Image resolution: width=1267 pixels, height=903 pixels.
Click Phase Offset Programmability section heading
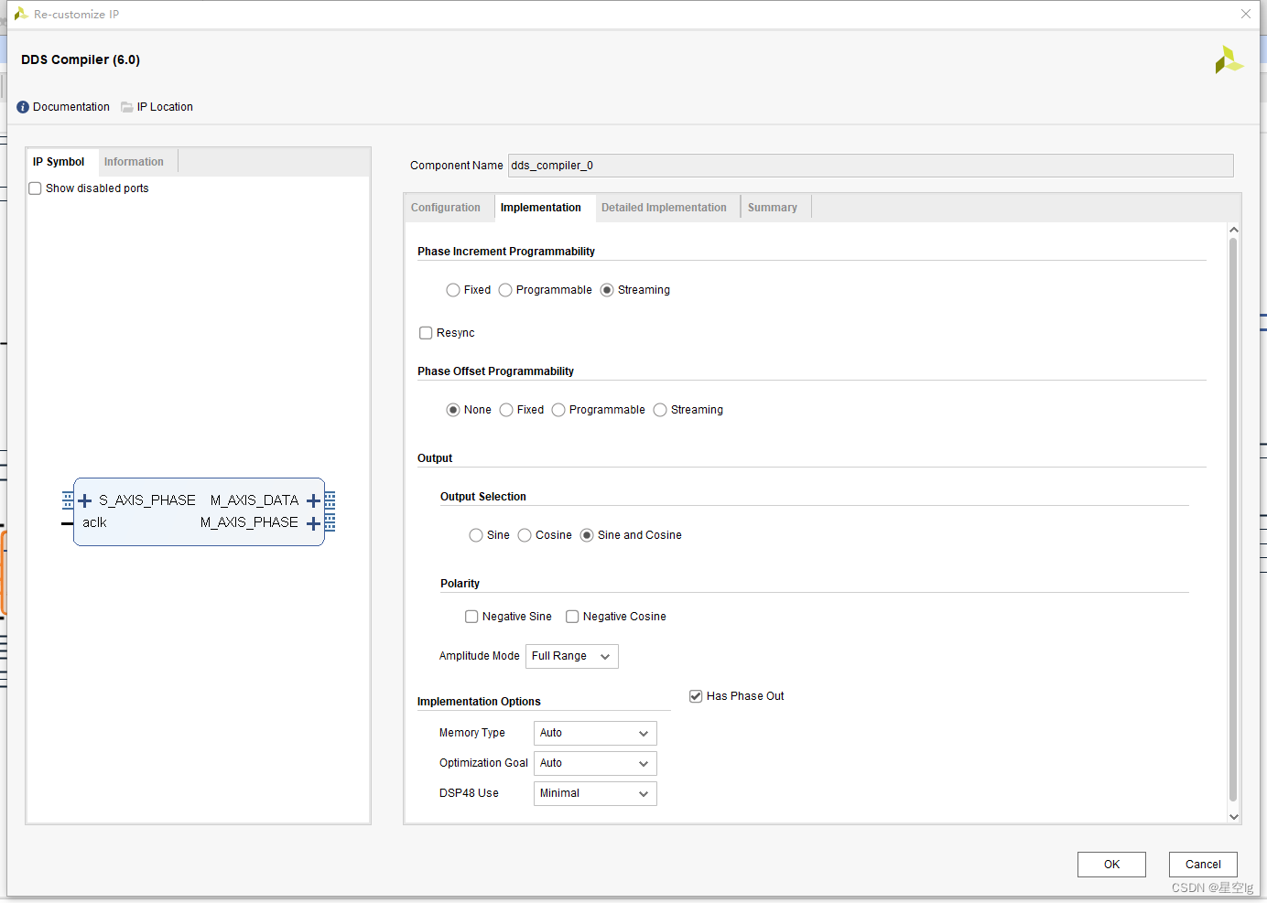[x=495, y=371]
